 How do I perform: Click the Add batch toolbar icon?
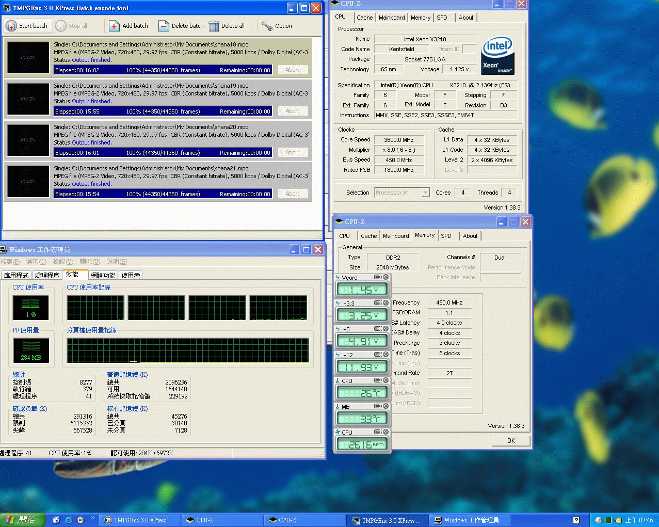click(114, 26)
